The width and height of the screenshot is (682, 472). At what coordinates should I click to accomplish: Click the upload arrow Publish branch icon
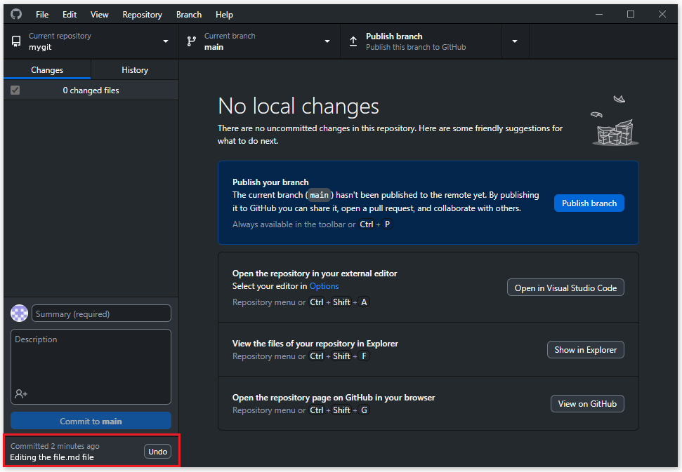click(353, 41)
